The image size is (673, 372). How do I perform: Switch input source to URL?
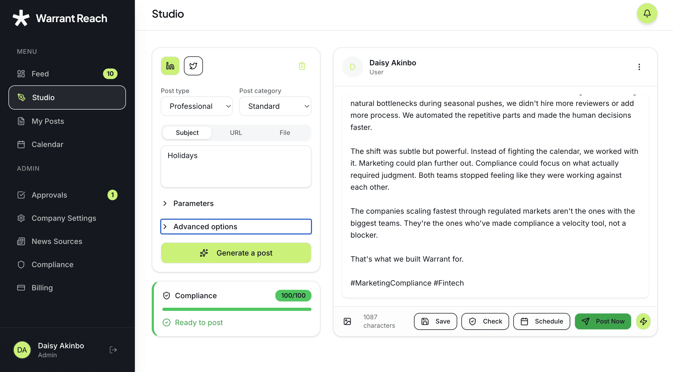(x=236, y=133)
